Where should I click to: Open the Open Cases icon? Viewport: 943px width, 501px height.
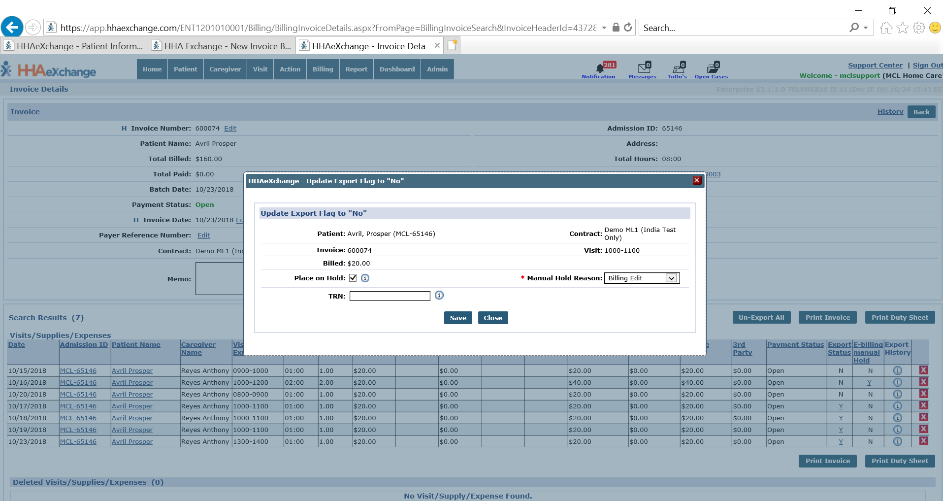(x=712, y=68)
